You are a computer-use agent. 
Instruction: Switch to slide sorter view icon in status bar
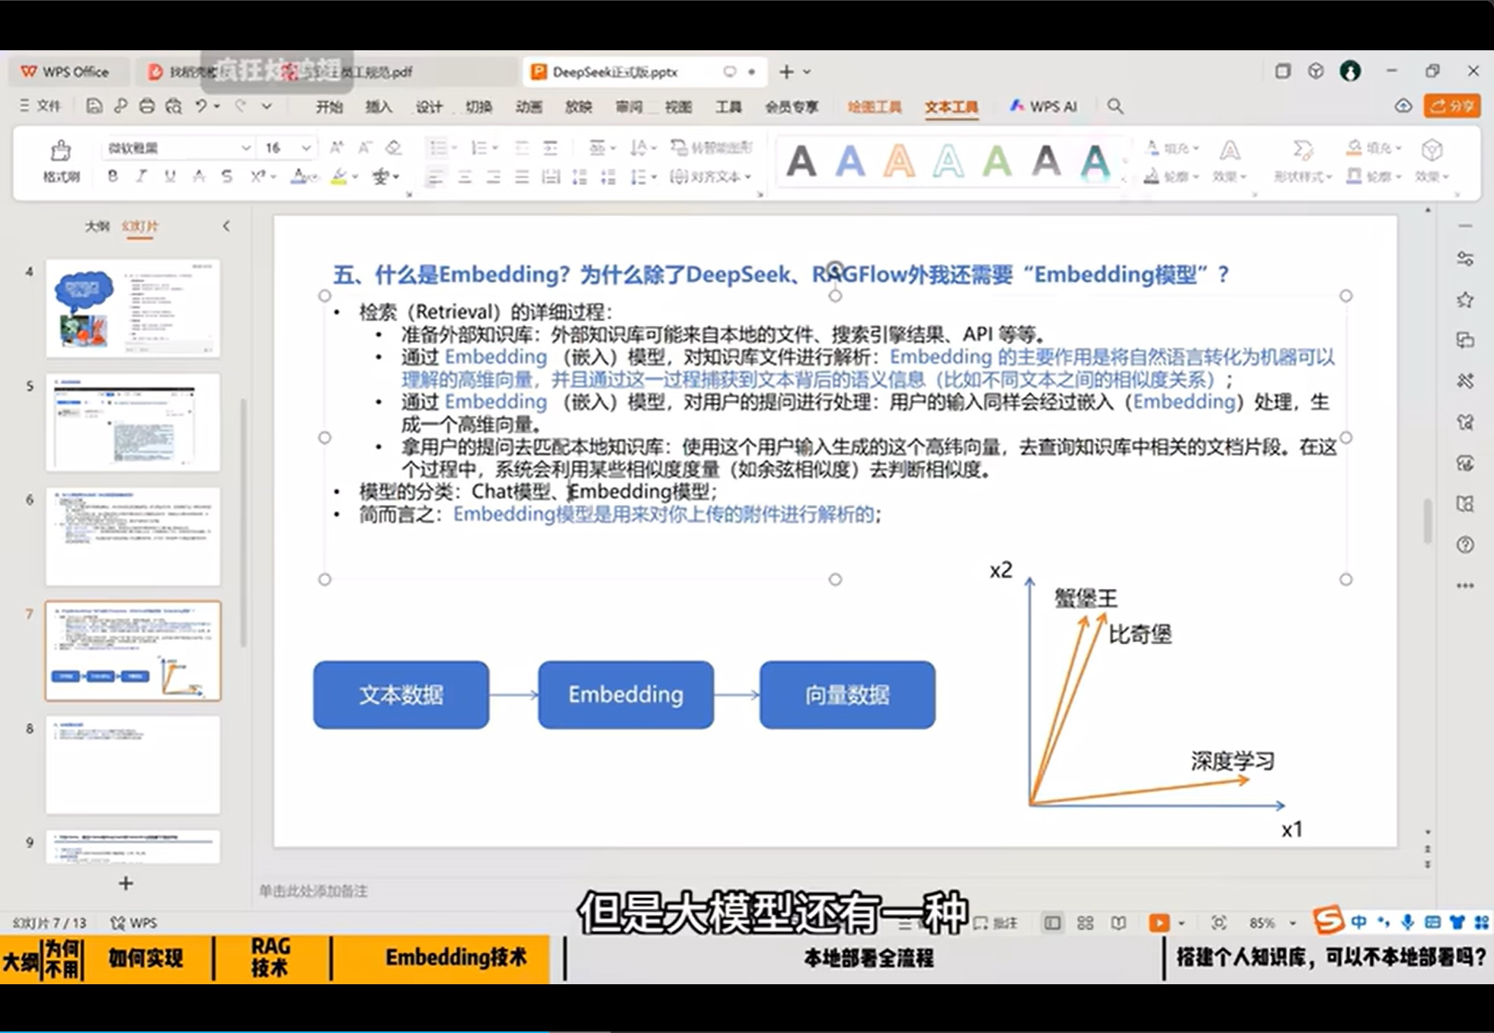coord(1085,923)
